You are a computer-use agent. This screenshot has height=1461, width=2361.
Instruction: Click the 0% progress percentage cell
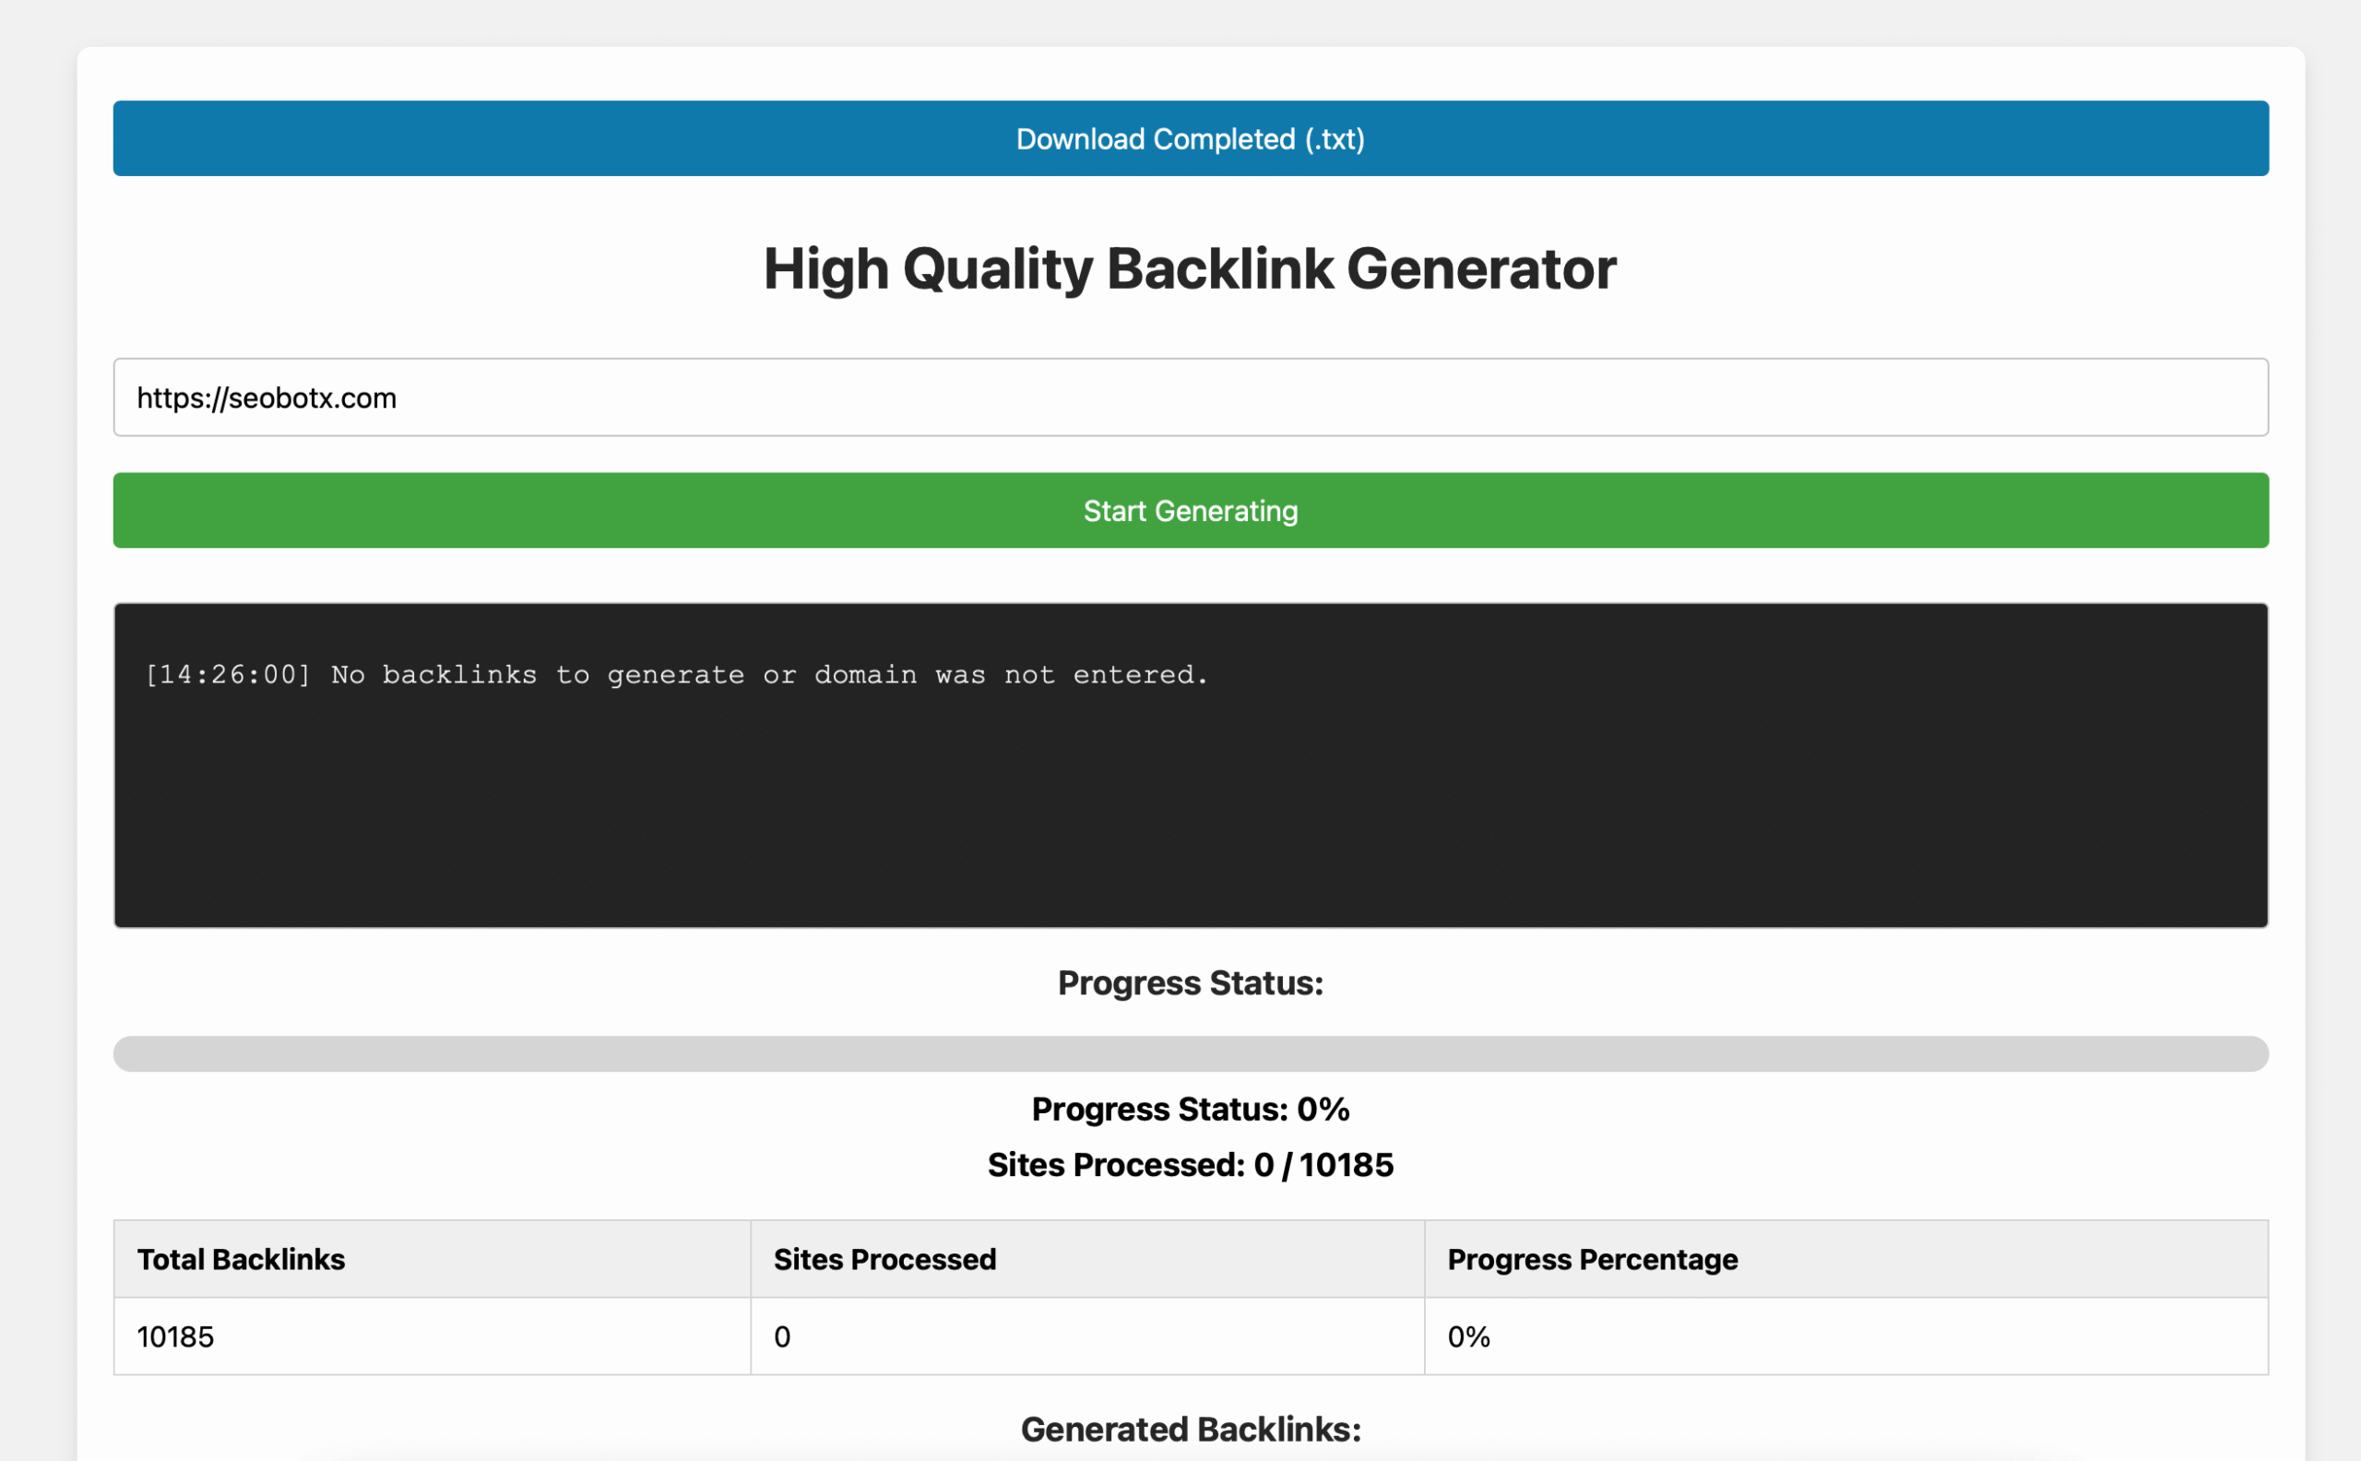[1847, 1336]
